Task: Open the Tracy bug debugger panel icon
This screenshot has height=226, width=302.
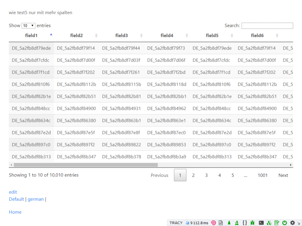Action: [x=253, y=223]
